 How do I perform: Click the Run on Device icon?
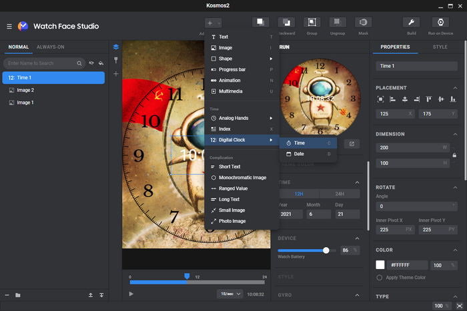pos(441,23)
